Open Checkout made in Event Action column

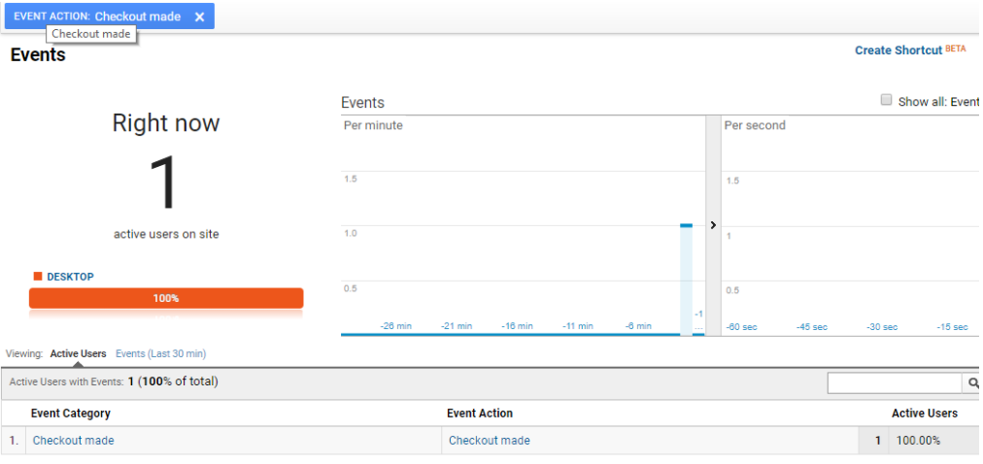489,440
